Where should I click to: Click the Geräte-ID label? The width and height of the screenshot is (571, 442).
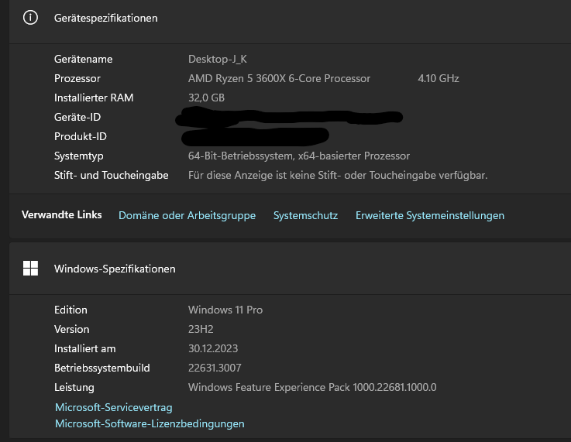pyautogui.click(x=77, y=117)
